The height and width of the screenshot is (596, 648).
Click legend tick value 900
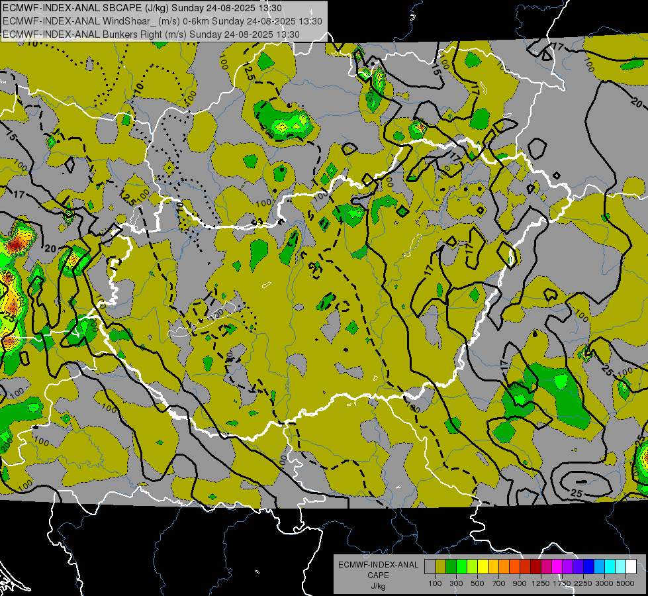(x=520, y=583)
